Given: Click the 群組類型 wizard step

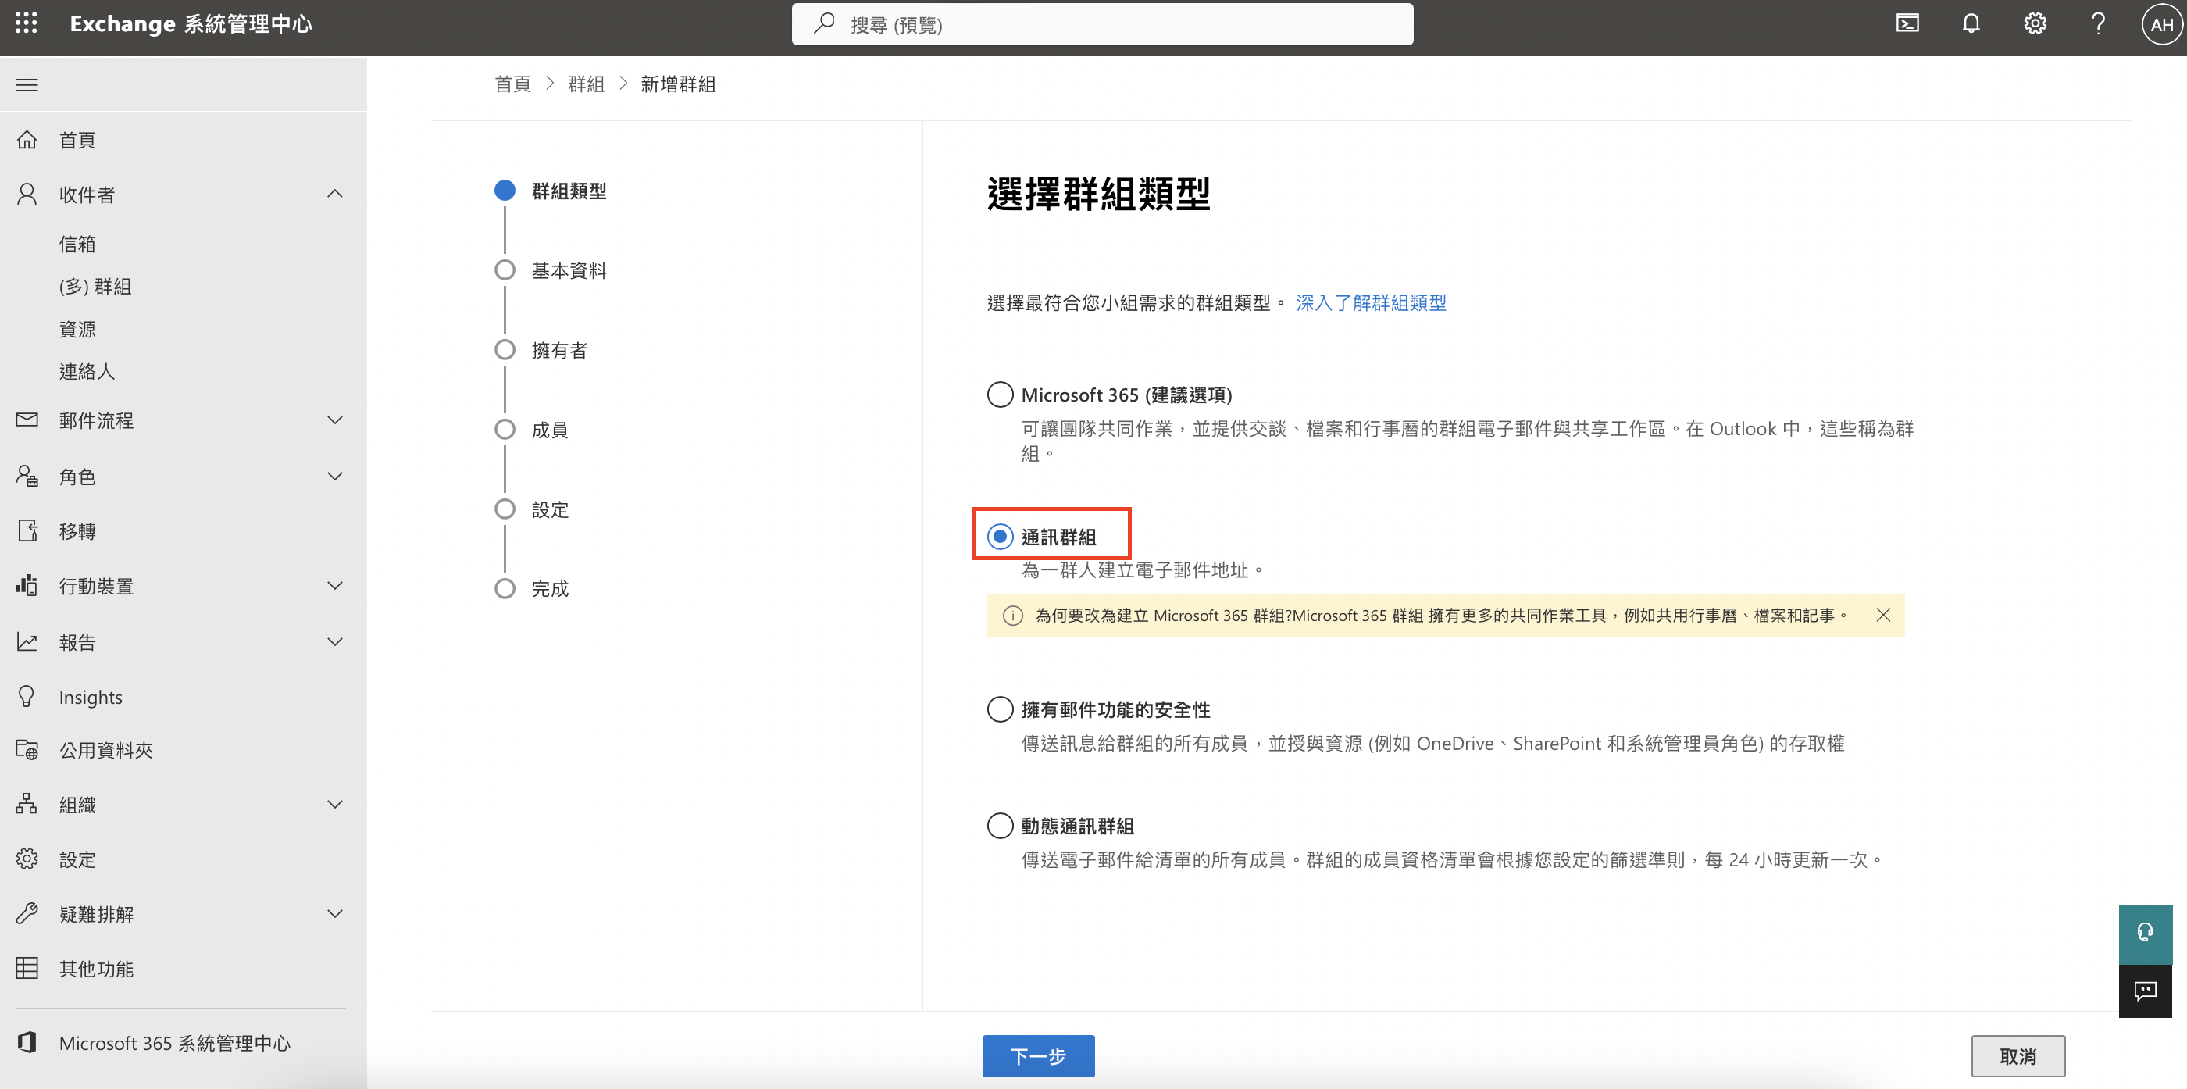Looking at the screenshot, I should coord(569,191).
